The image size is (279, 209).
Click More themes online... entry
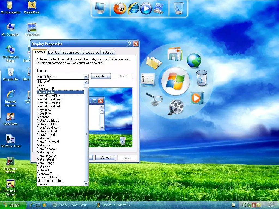click(60, 181)
